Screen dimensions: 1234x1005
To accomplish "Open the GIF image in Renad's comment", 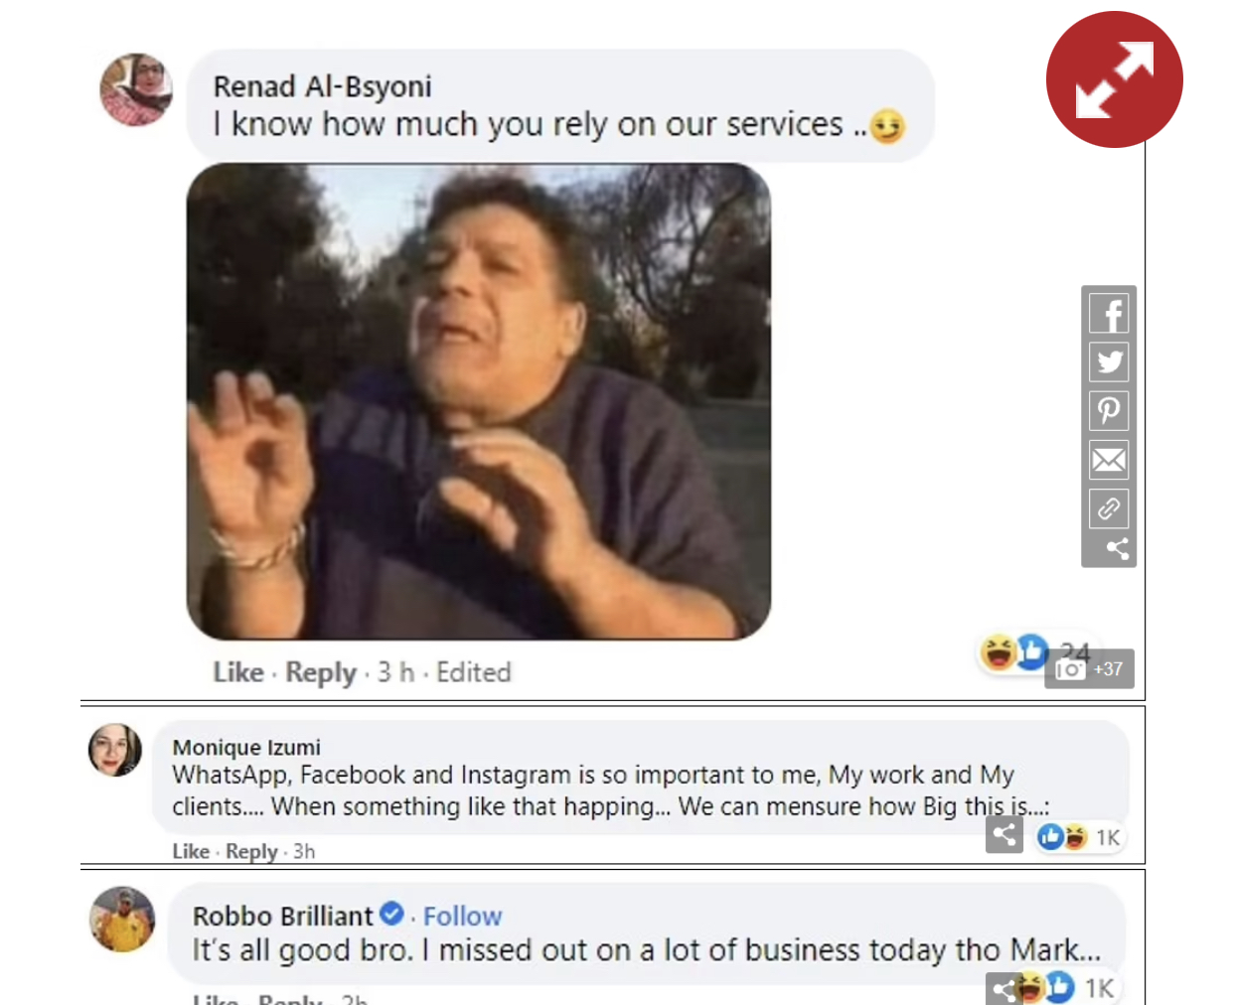I will (479, 401).
